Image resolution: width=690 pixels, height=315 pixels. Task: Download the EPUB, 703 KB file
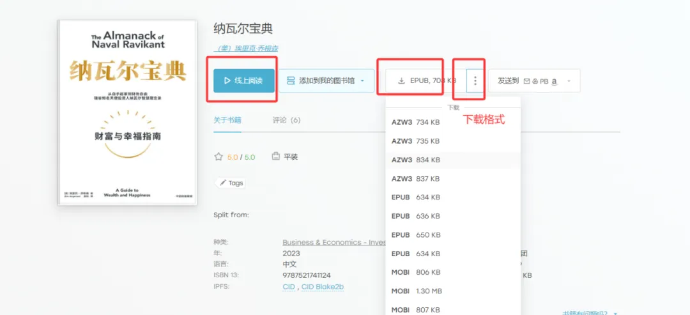(426, 81)
